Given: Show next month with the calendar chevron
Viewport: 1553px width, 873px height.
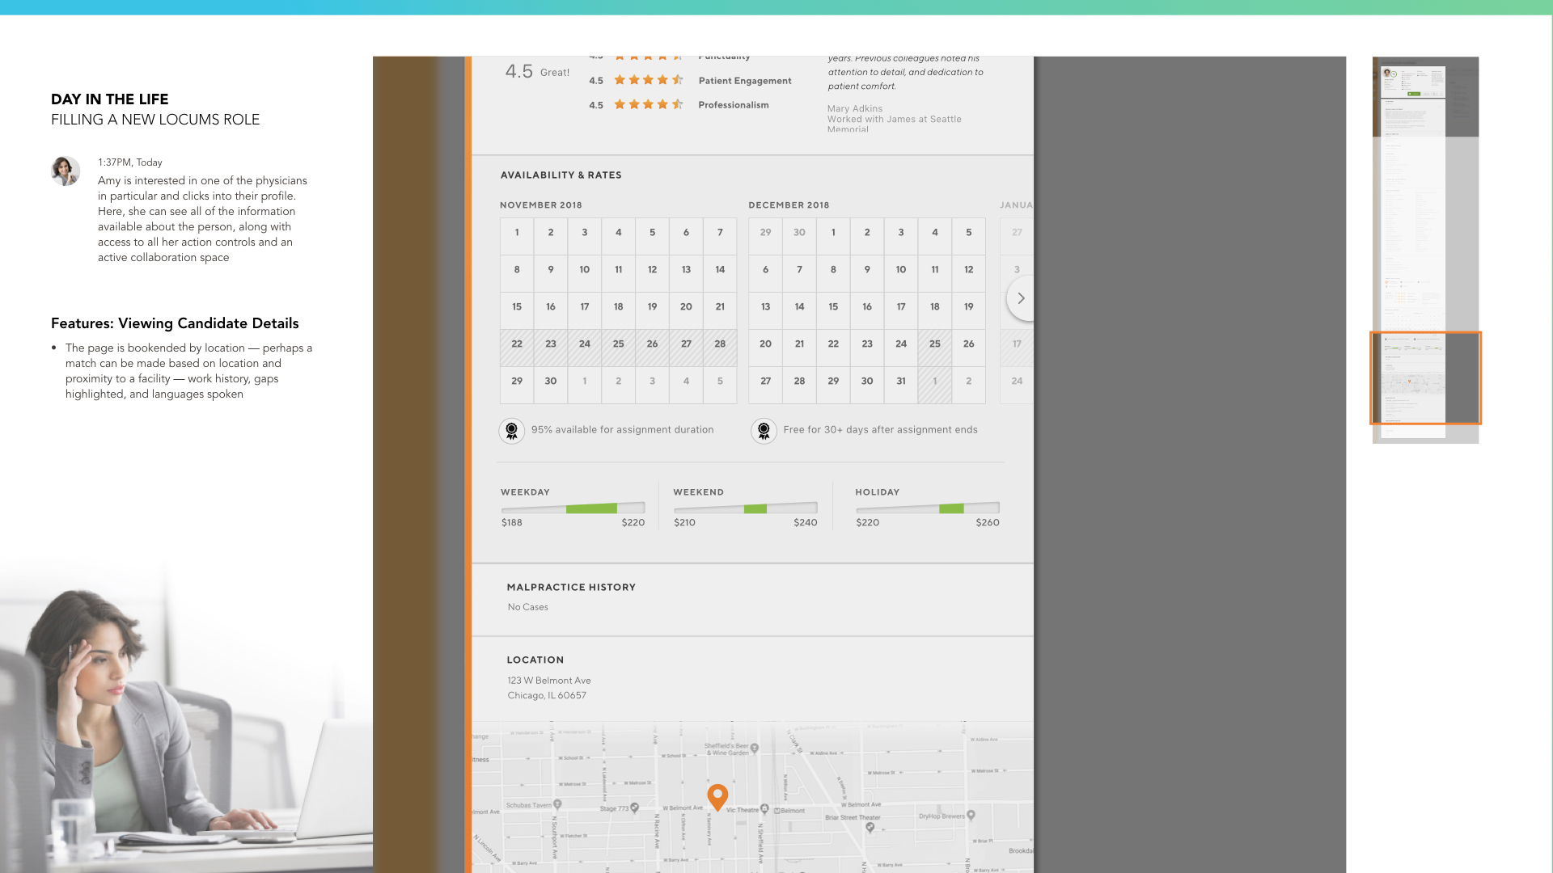Looking at the screenshot, I should pyautogui.click(x=1021, y=298).
